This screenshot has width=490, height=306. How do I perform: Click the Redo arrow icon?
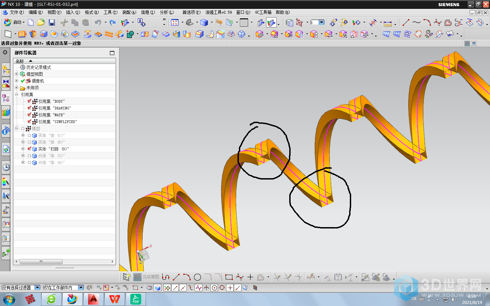click(x=113, y=22)
